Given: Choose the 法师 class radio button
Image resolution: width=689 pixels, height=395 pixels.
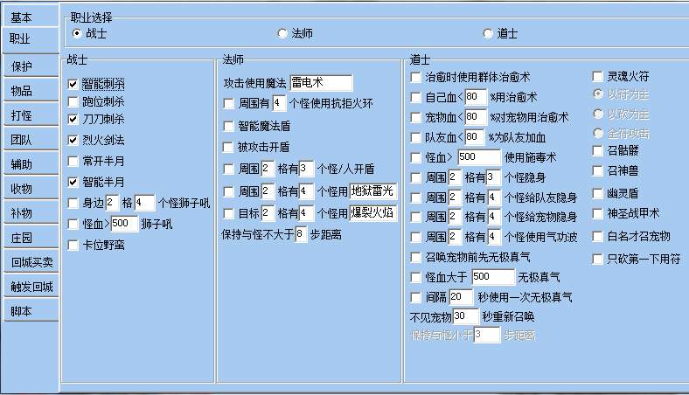Looking at the screenshot, I should click(x=282, y=33).
